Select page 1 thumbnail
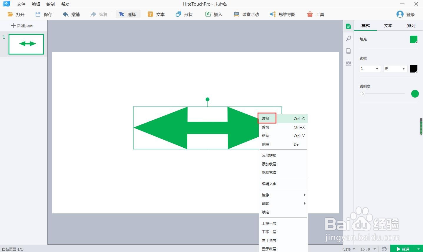 coord(26,44)
